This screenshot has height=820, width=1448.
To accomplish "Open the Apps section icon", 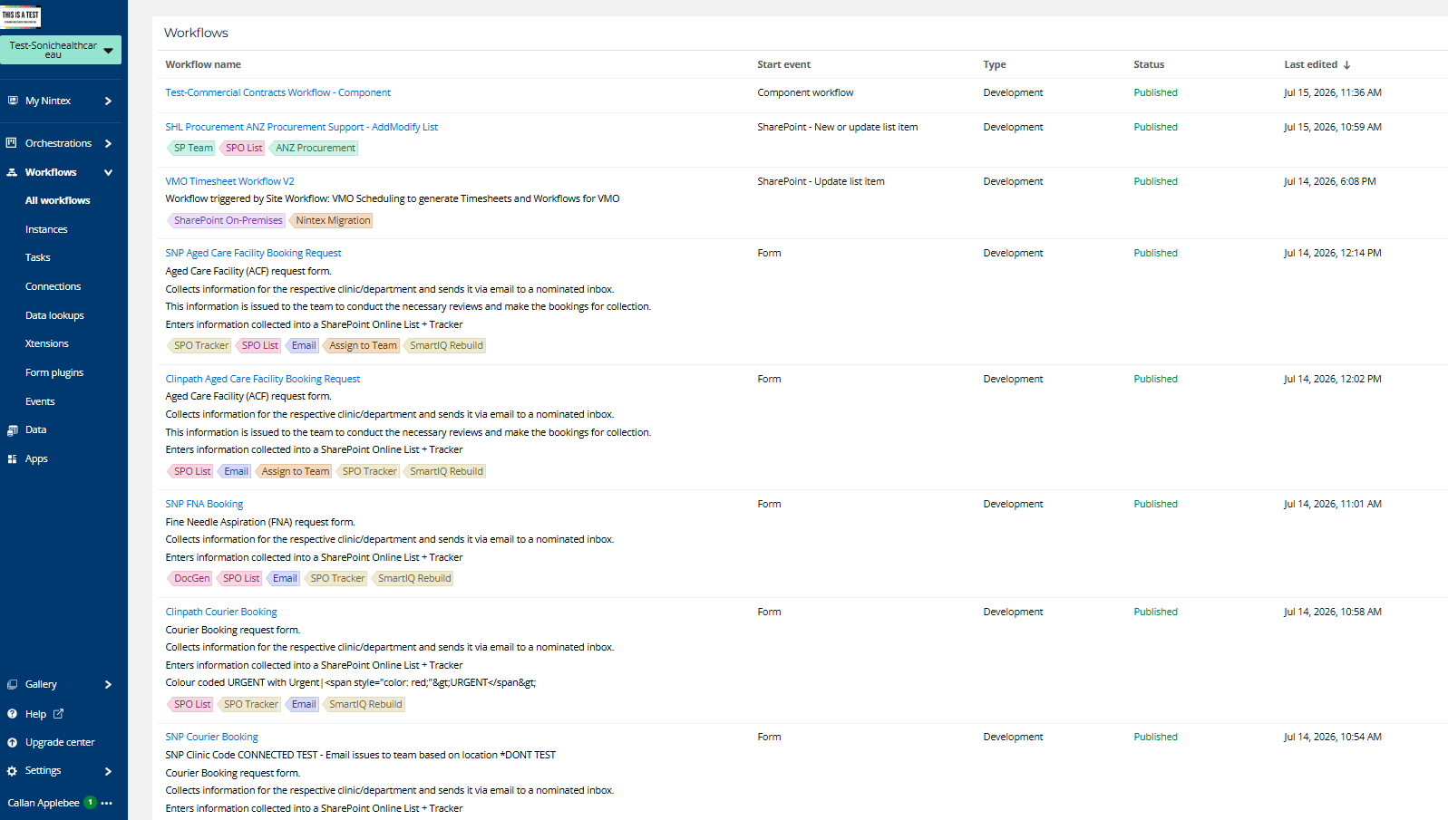I will [12, 459].
